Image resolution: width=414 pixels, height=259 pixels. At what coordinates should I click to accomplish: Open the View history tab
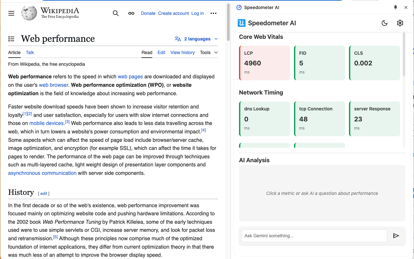[x=183, y=52]
